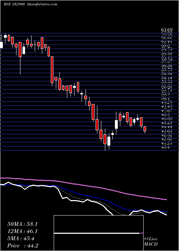179x251 pixels.
Task: Click the white MACD histogram line in box
Action: click(97, 233)
